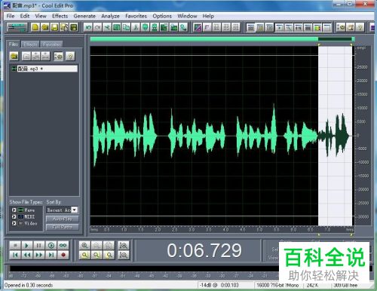This screenshot has width=377, height=291.
Task: Open the View menu
Action: point(41,16)
